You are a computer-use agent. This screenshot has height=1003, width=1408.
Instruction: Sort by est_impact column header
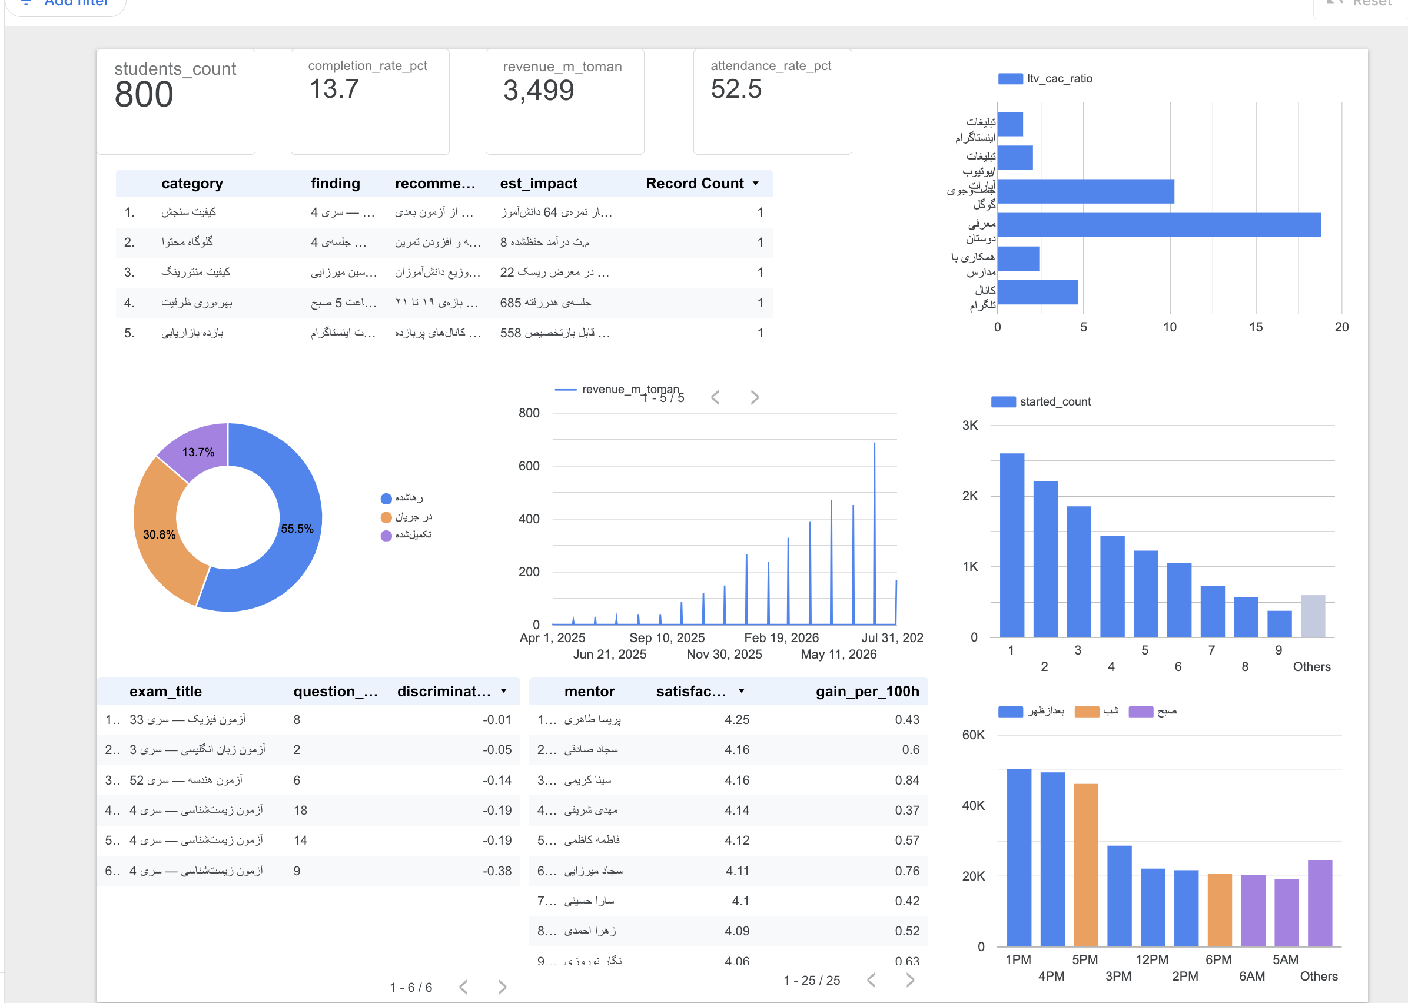(x=539, y=184)
